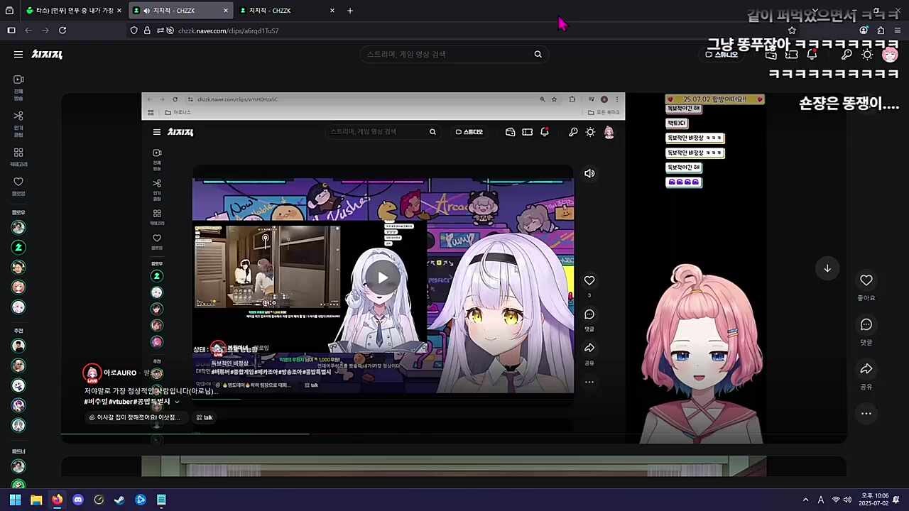Click the #버추얼 hashtag link
The height and width of the screenshot is (511, 909).
[96, 402]
